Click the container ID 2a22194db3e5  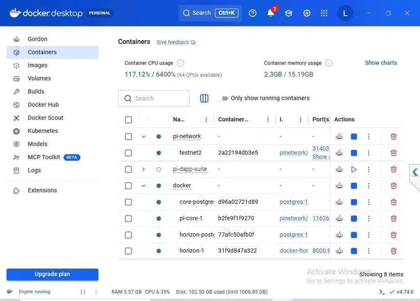[238, 153]
